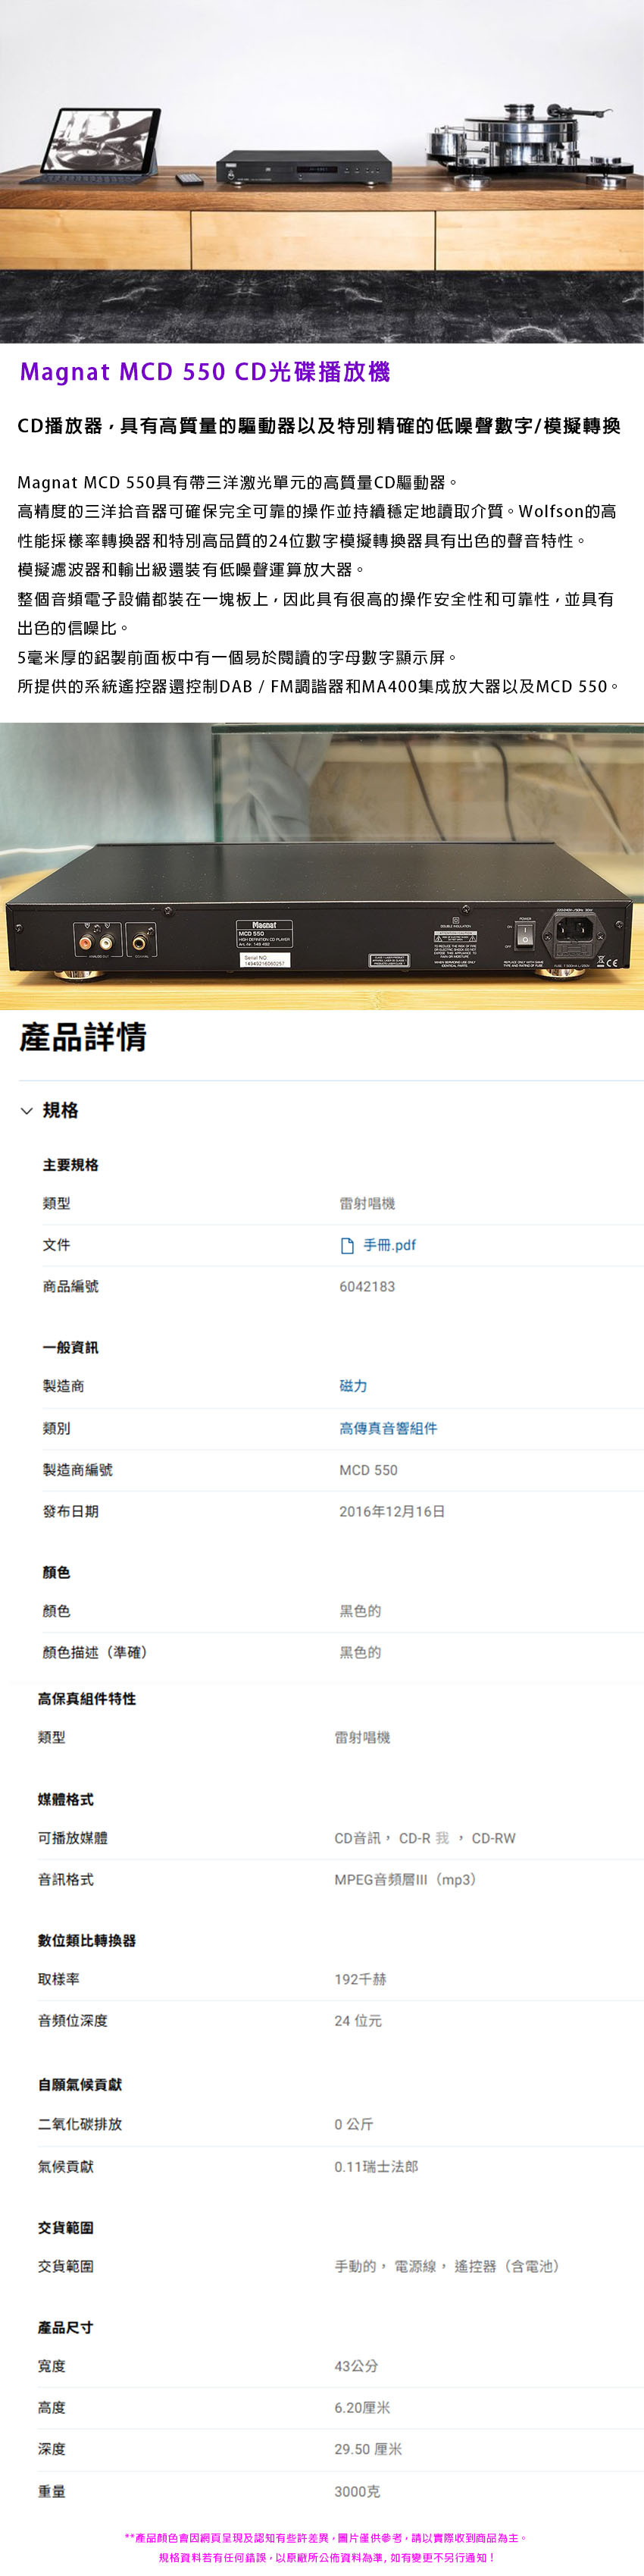Select the 主要規格 subheading
644x2576 pixels.
click(71, 1165)
